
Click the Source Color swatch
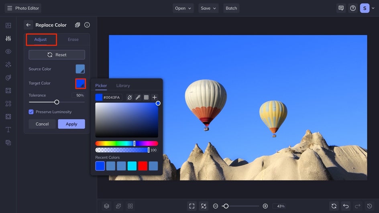(x=80, y=69)
